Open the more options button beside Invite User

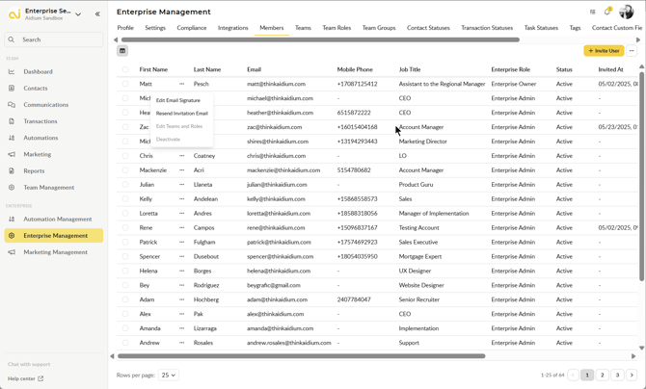(x=632, y=51)
